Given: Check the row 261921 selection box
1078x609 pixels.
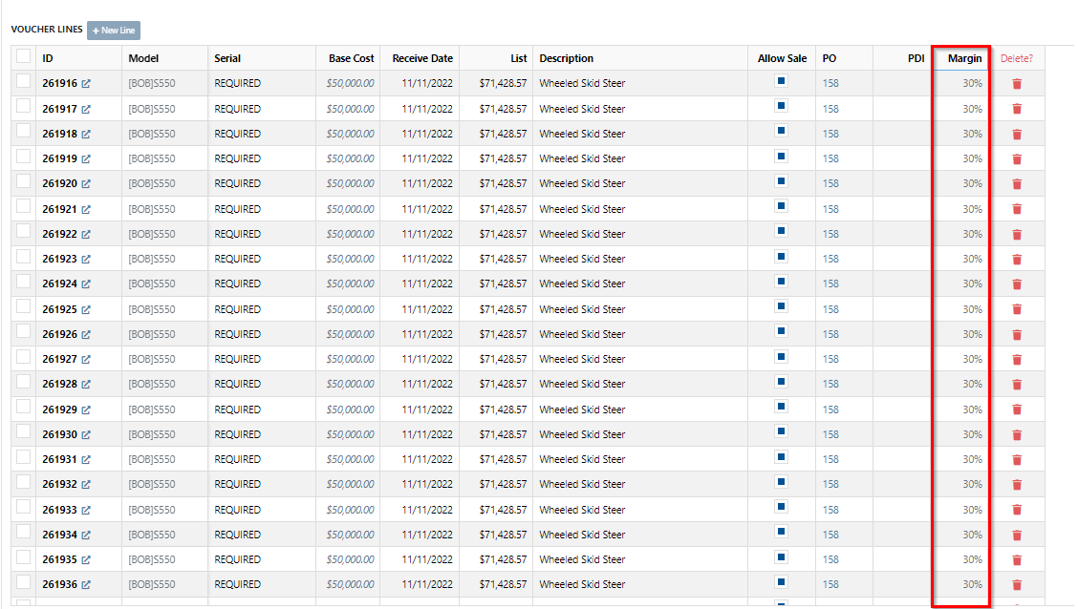Looking at the screenshot, I should pos(23,207).
